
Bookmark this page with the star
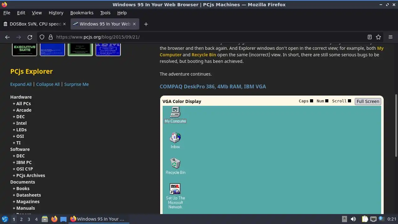[x=378, y=37]
